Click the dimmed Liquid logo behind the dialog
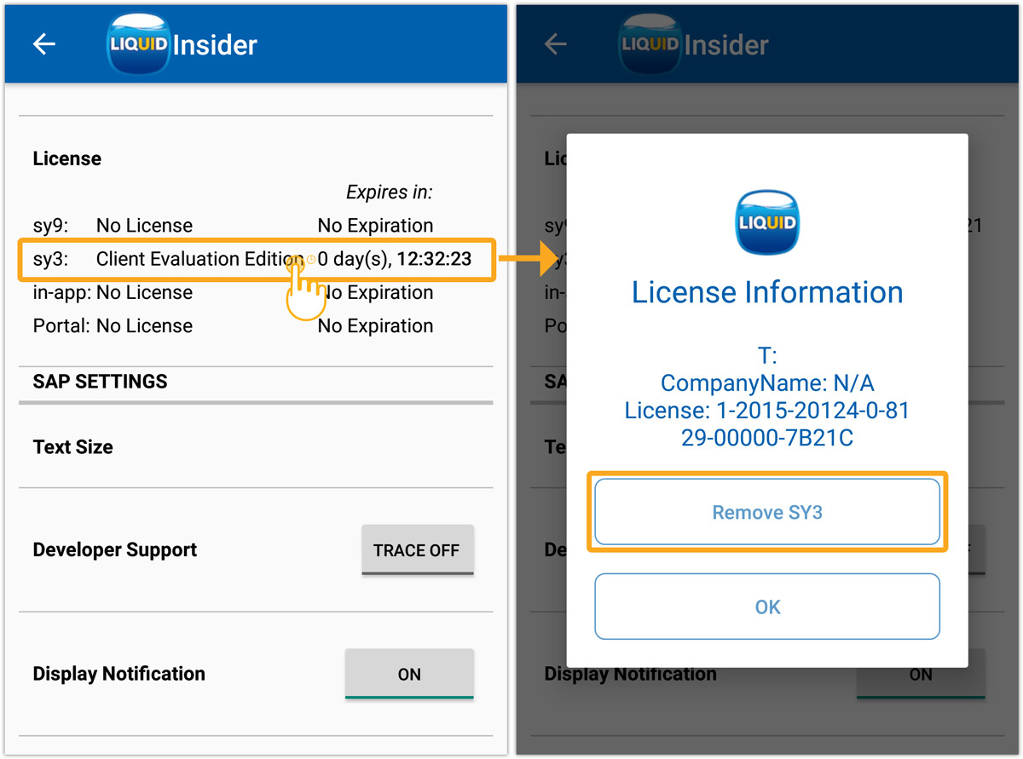The width and height of the screenshot is (1023, 759). point(649,44)
